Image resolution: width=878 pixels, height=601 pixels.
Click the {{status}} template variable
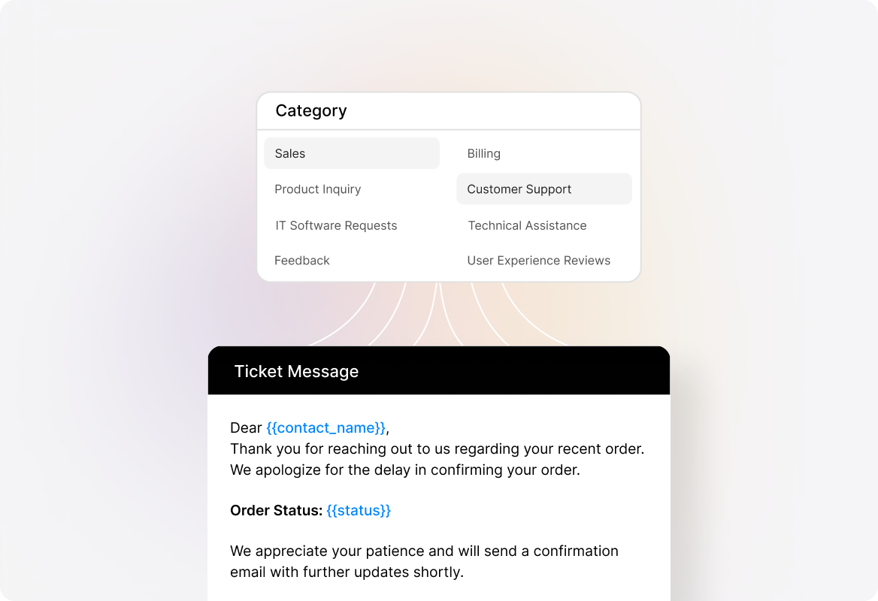(359, 510)
